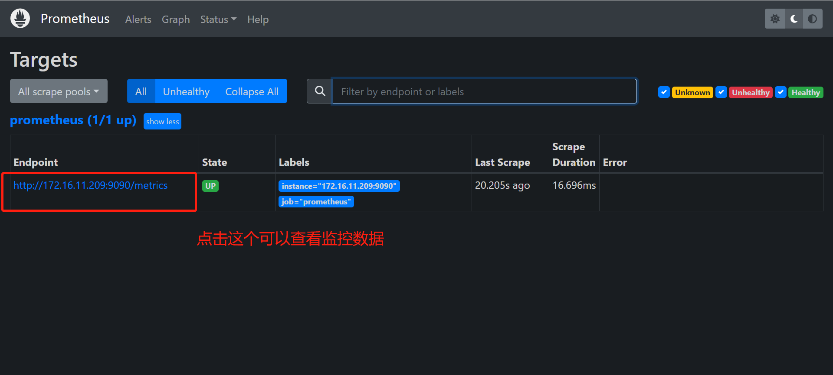Screen dimensions: 833x375
Task: Select the All targets filter button
Action: 141,91
